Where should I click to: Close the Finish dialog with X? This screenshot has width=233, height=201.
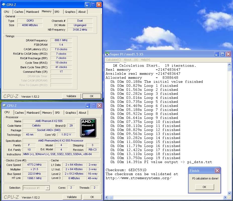click(x=217, y=170)
